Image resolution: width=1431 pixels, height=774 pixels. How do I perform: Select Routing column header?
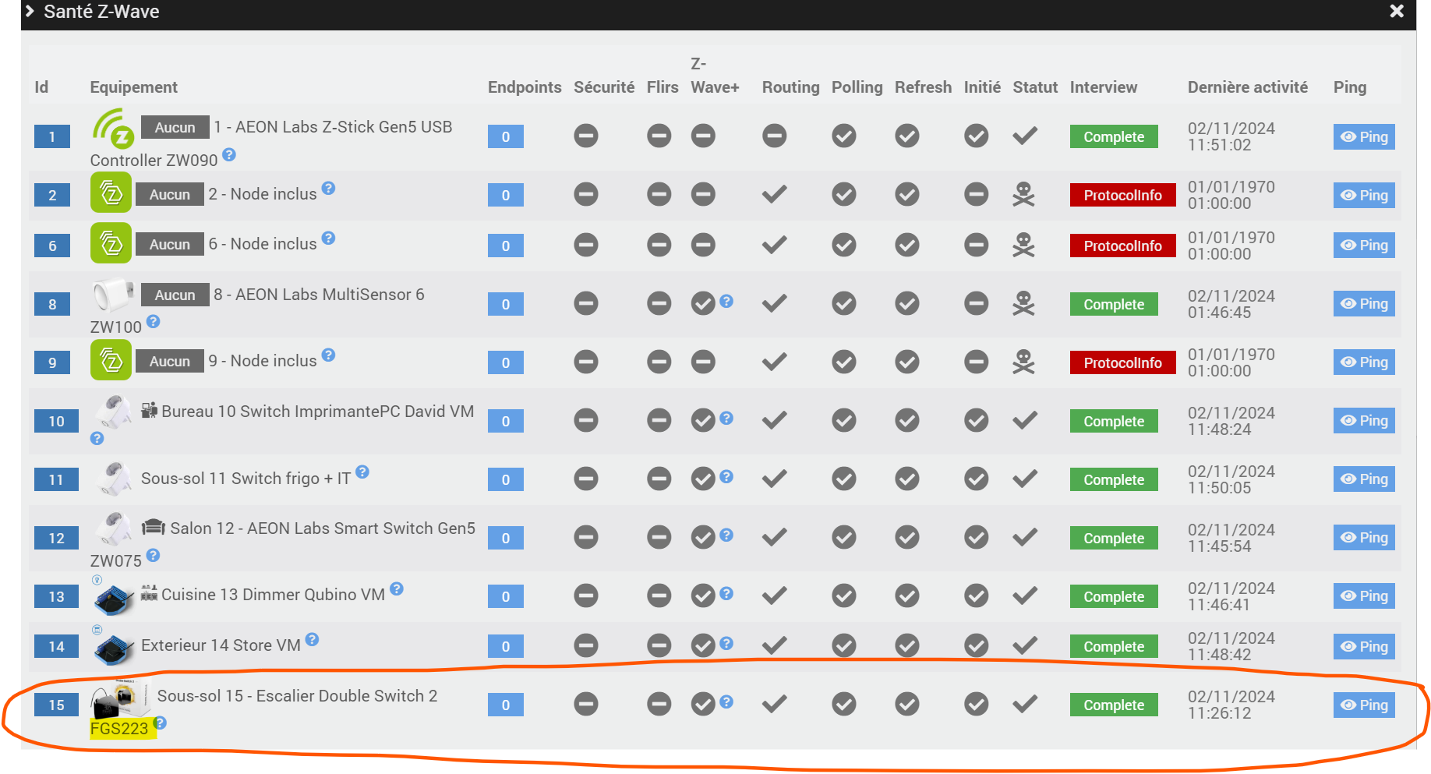tap(790, 87)
